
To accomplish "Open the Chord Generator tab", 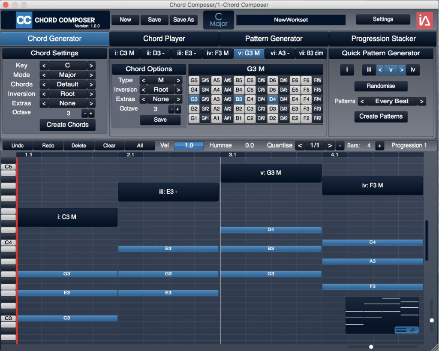I will point(54,39).
